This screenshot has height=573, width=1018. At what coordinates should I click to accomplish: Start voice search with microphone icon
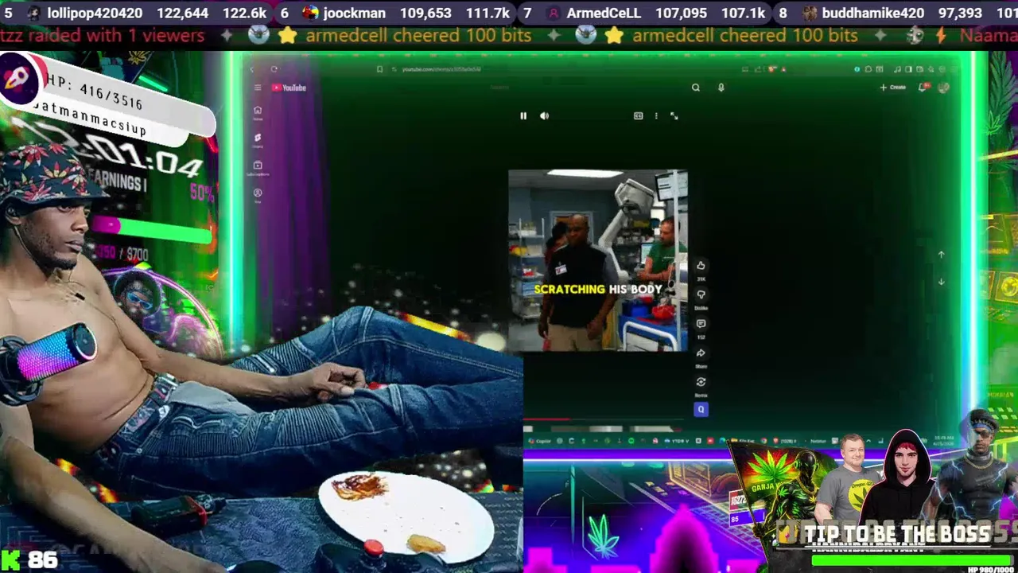[x=721, y=88]
